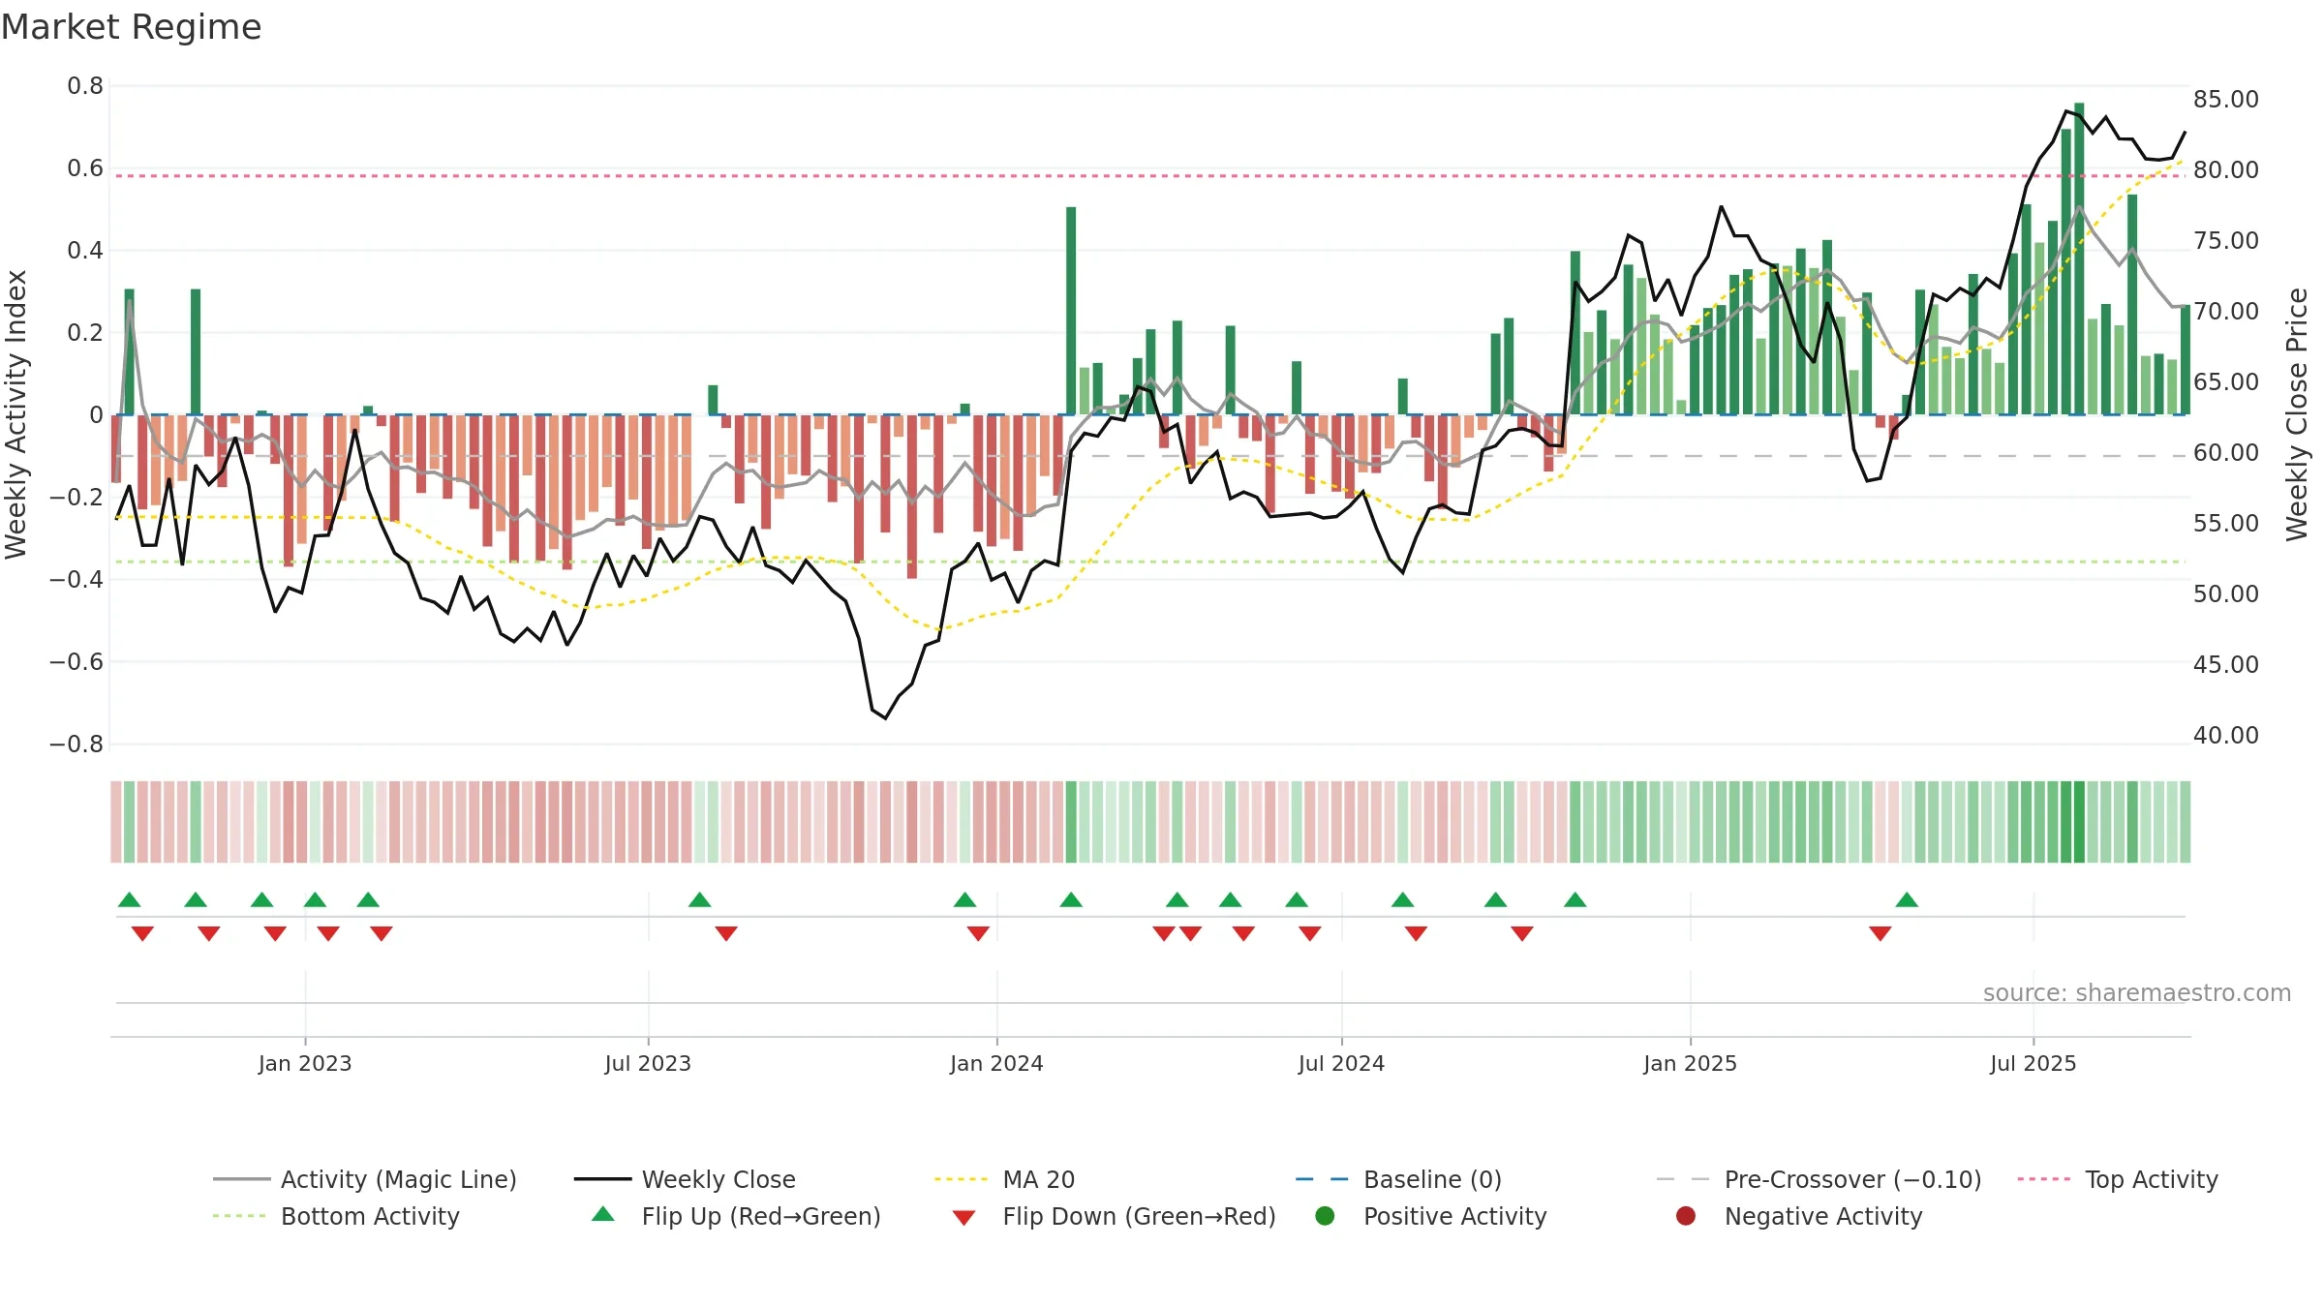Viewport: 2324px width, 1307px height.
Task: Click the Jul 2024 x-axis label
Action: pos(1341,1063)
